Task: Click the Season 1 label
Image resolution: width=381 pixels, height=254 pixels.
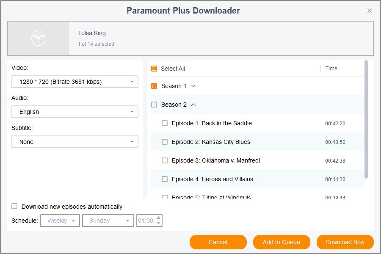Action: click(x=174, y=86)
